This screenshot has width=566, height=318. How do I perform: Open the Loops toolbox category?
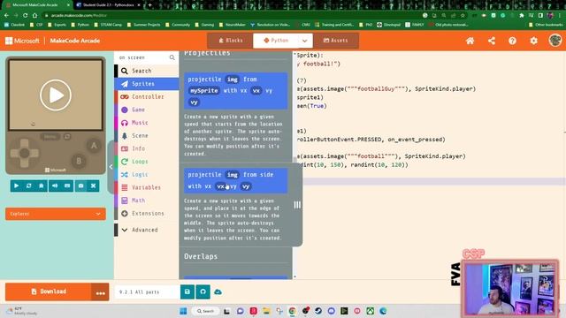click(x=146, y=162)
